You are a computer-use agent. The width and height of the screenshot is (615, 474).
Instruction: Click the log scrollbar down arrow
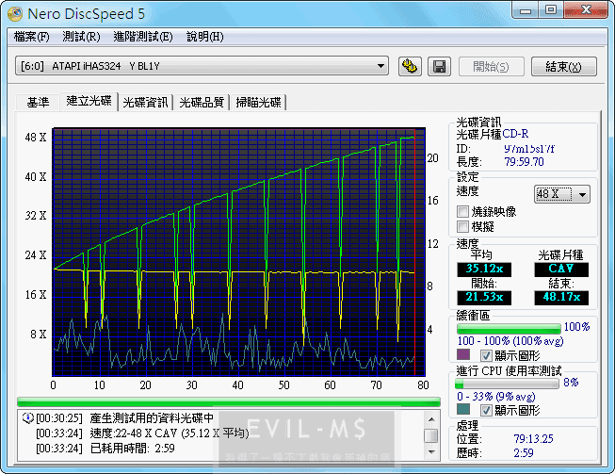(431, 452)
